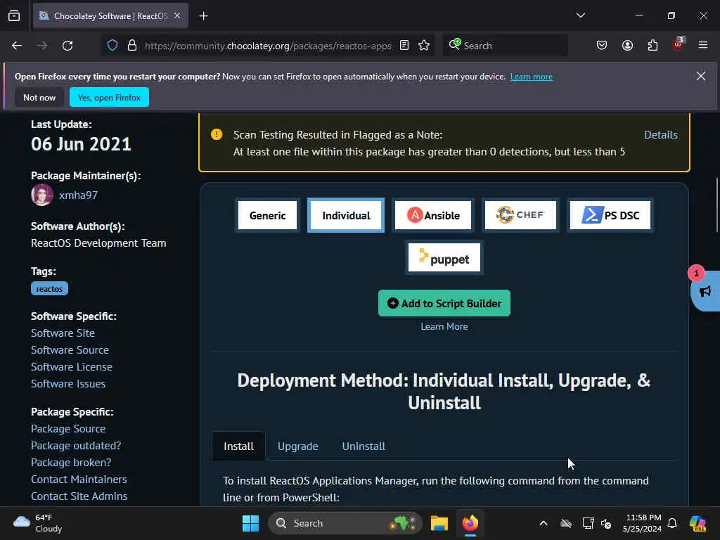Viewport: 720px width, 540px height.
Task: Open the Learn more notification link
Action: [x=532, y=77]
